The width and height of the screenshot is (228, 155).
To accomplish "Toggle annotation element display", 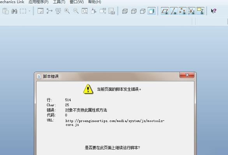I will (x=200, y=11).
